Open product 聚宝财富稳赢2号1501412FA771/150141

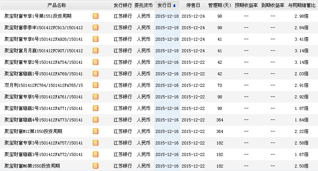coord(43,108)
